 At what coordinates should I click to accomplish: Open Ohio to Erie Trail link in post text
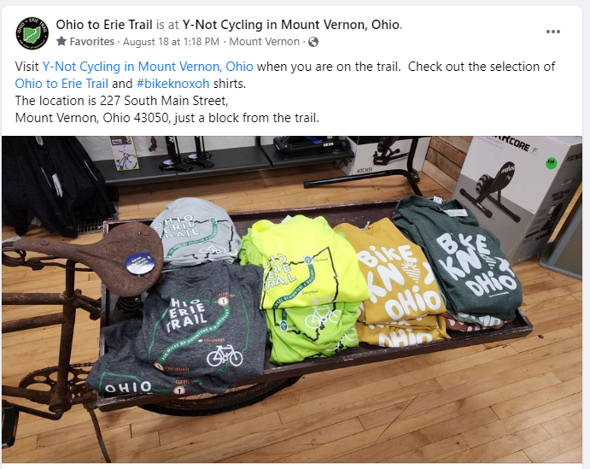pyautogui.click(x=61, y=84)
